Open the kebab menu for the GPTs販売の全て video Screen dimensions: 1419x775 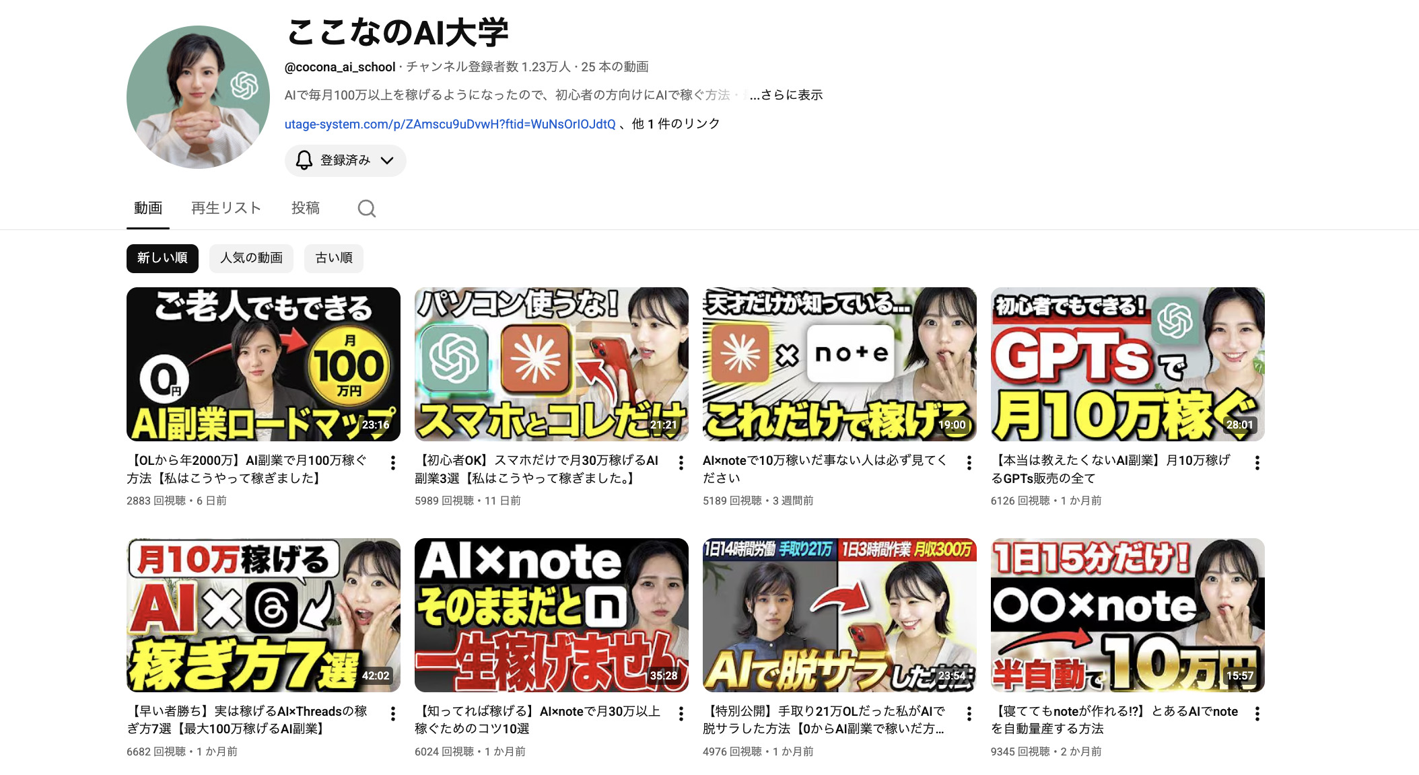[1257, 462]
